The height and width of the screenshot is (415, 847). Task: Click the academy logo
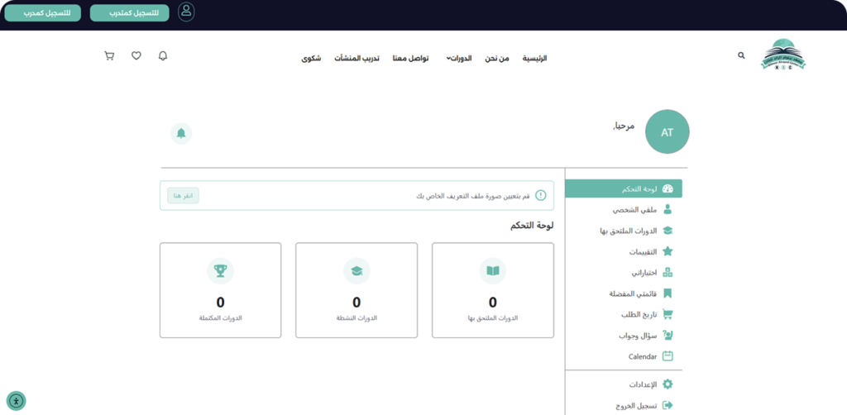783,55
